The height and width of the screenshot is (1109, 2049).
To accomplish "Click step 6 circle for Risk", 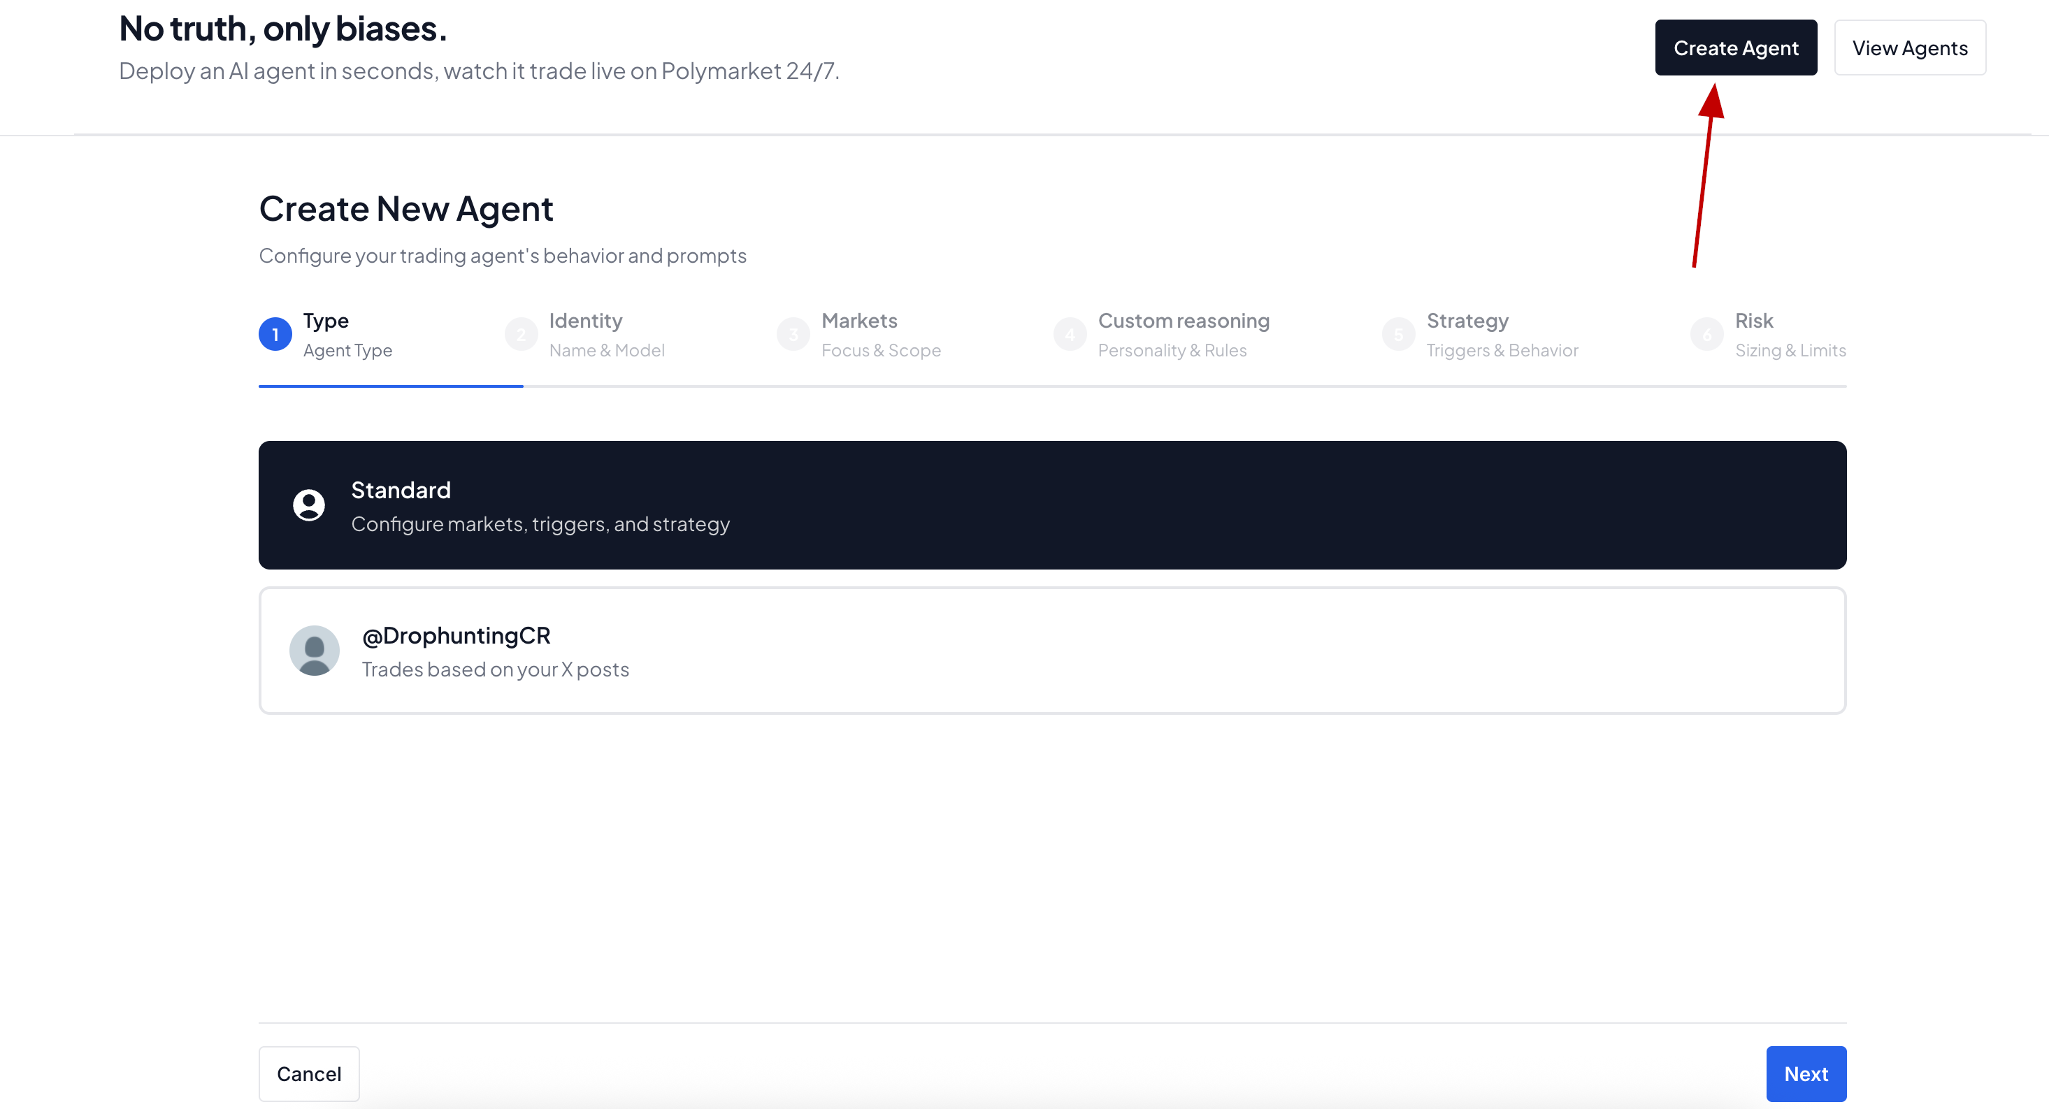I will (1706, 335).
